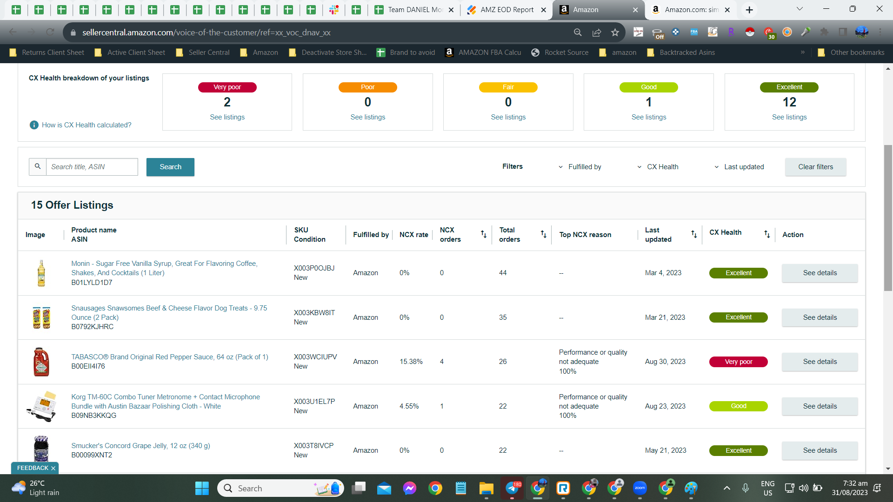Open Snausages Snawsomes Dog Treats product link
Viewport: 893px width, 502px height.
pyautogui.click(x=169, y=313)
